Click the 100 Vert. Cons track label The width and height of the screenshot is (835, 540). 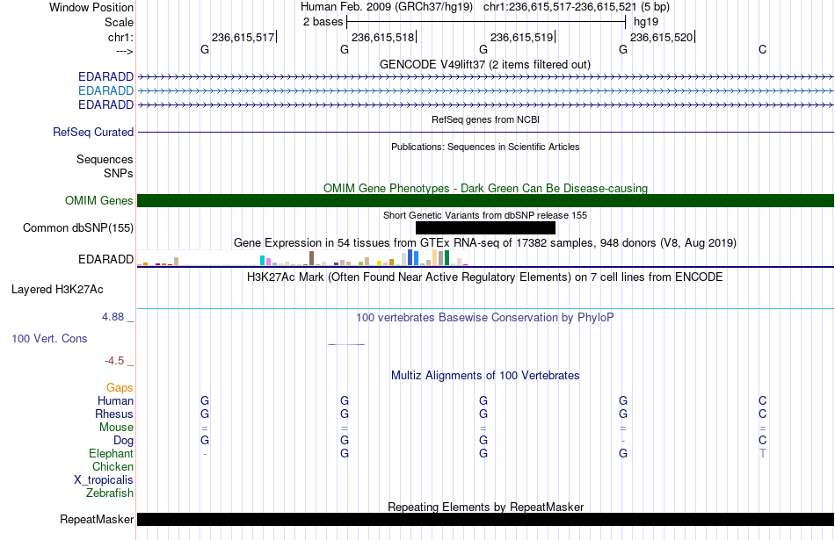[49, 338]
